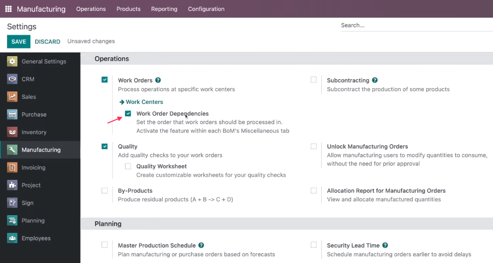493x263 pixels.
Task: Open the Reporting menu
Action: 164,9
